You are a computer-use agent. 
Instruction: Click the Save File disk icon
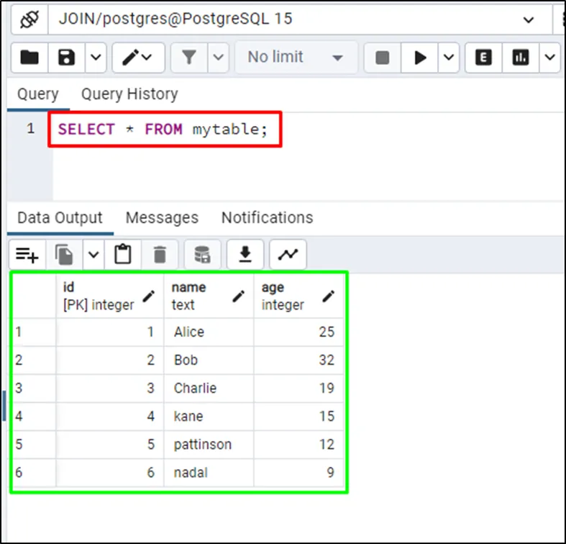[x=67, y=58]
